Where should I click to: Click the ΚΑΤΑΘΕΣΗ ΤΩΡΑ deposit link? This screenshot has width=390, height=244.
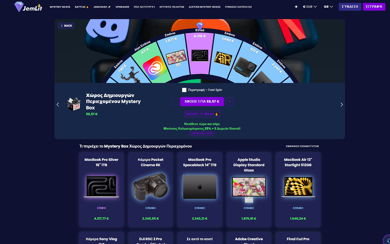(x=202, y=133)
